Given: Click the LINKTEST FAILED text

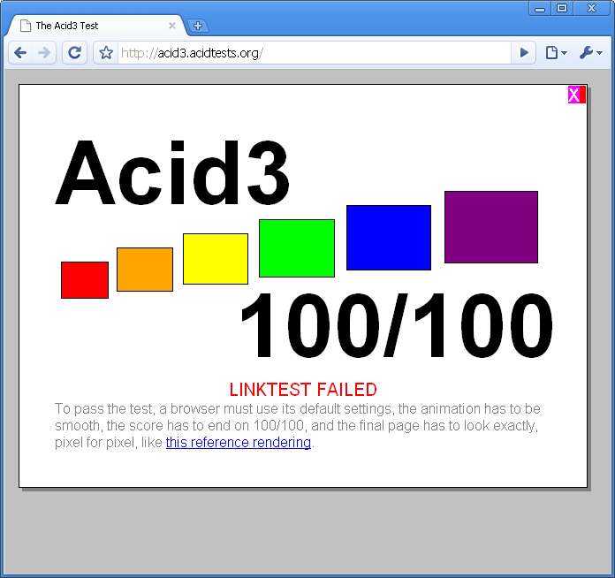Looking at the screenshot, I should [x=303, y=390].
